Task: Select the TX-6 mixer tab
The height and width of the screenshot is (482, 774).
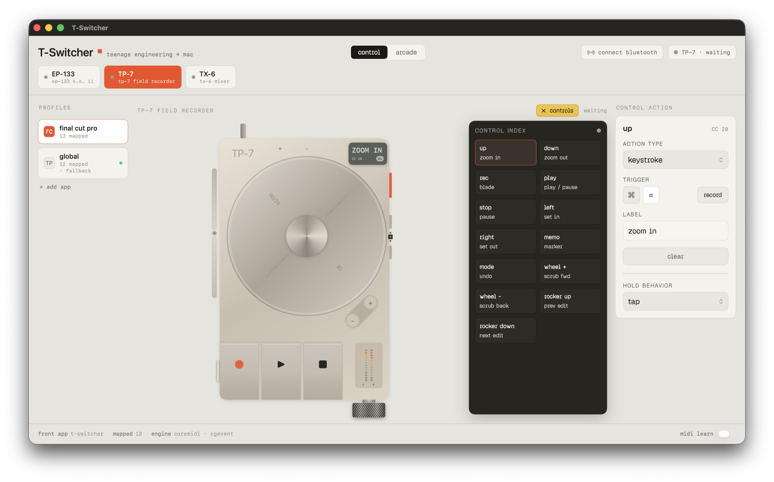Action: tap(211, 77)
